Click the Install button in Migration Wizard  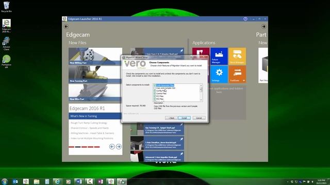184,118
